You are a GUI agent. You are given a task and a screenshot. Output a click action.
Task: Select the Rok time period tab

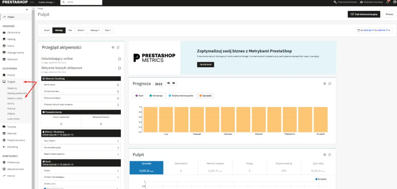click(70, 30)
